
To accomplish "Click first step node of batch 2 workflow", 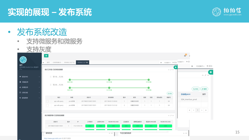I will point(70,87).
